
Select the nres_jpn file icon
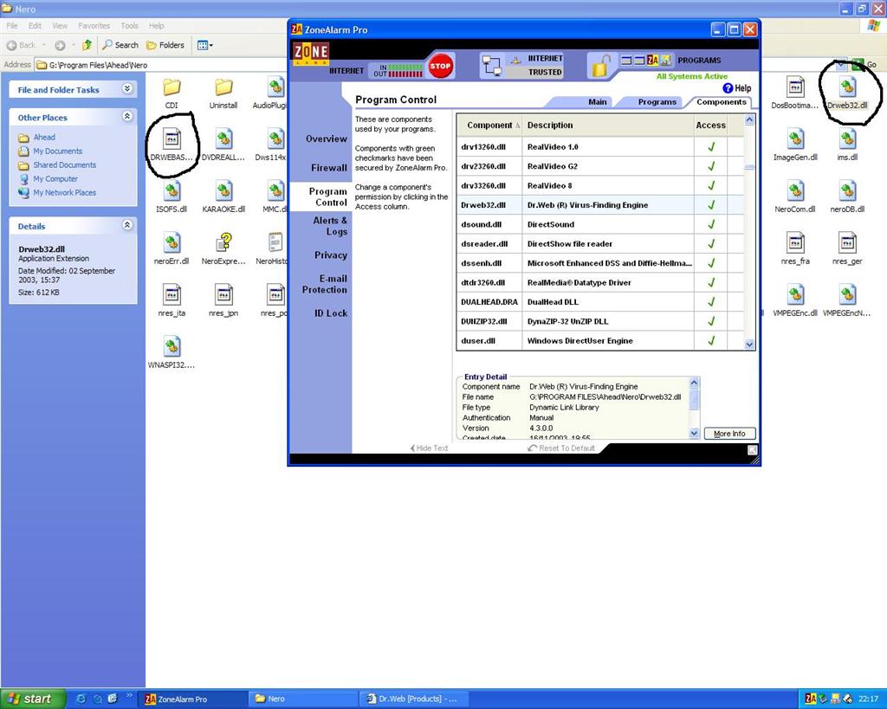(223, 295)
